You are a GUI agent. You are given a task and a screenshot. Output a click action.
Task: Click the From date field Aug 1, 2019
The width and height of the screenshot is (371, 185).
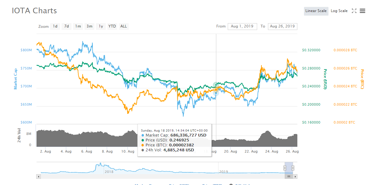point(242,26)
